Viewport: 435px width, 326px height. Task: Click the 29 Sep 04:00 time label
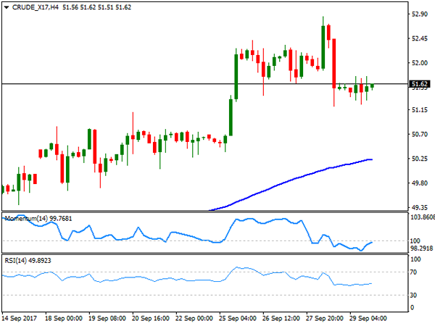pyautogui.click(x=368, y=318)
